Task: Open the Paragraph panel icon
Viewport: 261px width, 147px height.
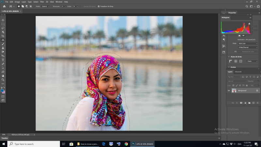Action: [224, 40]
